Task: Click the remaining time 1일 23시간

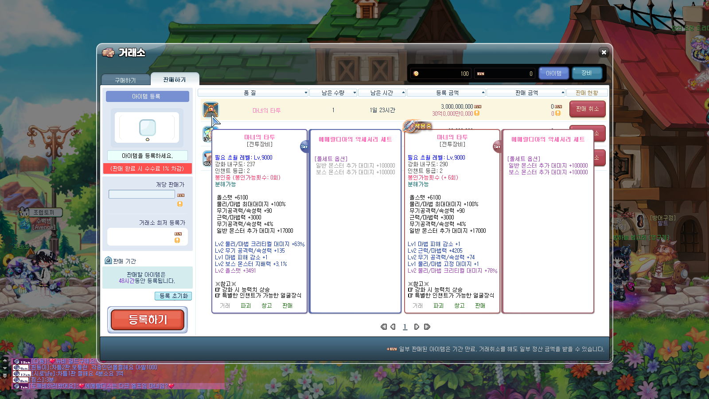Action: [x=382, y=110]
